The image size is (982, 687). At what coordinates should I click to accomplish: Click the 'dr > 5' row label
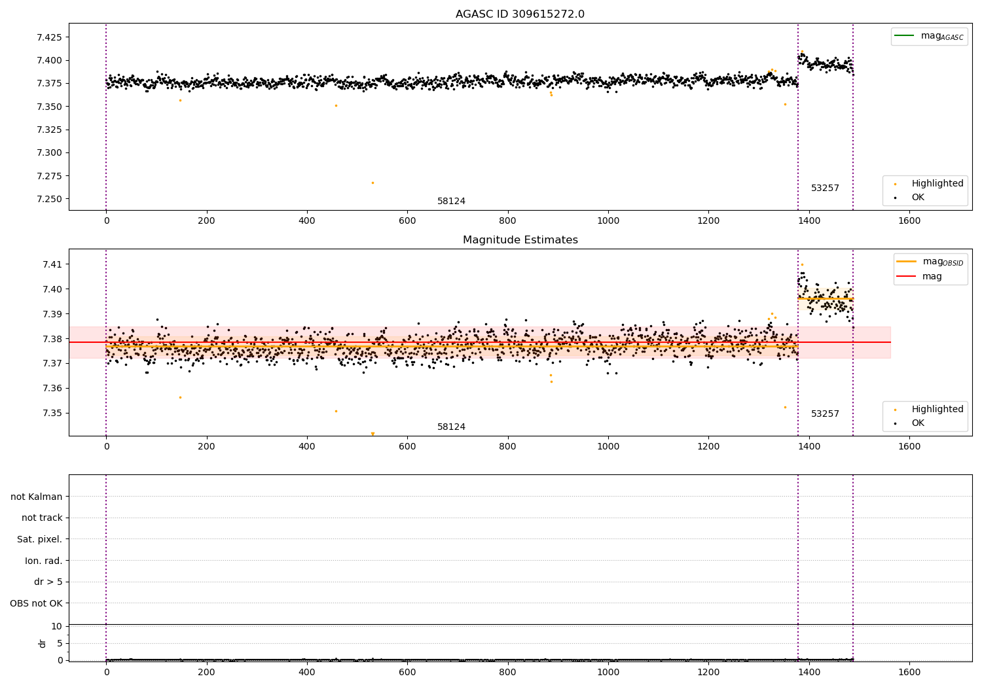(x=48, y=582)
